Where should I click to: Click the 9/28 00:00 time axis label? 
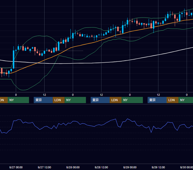73,167
